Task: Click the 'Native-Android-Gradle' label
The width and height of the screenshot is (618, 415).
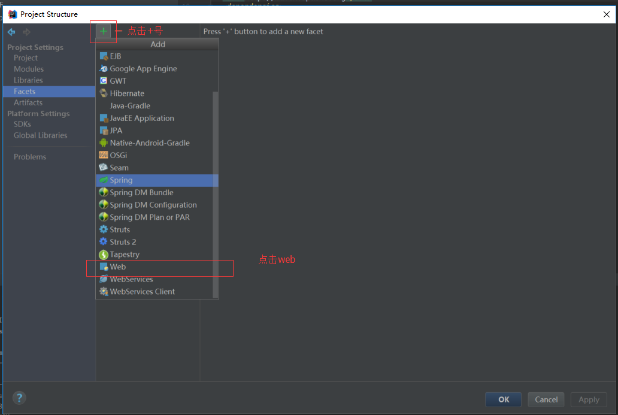Action: click(x=150, y=143)
